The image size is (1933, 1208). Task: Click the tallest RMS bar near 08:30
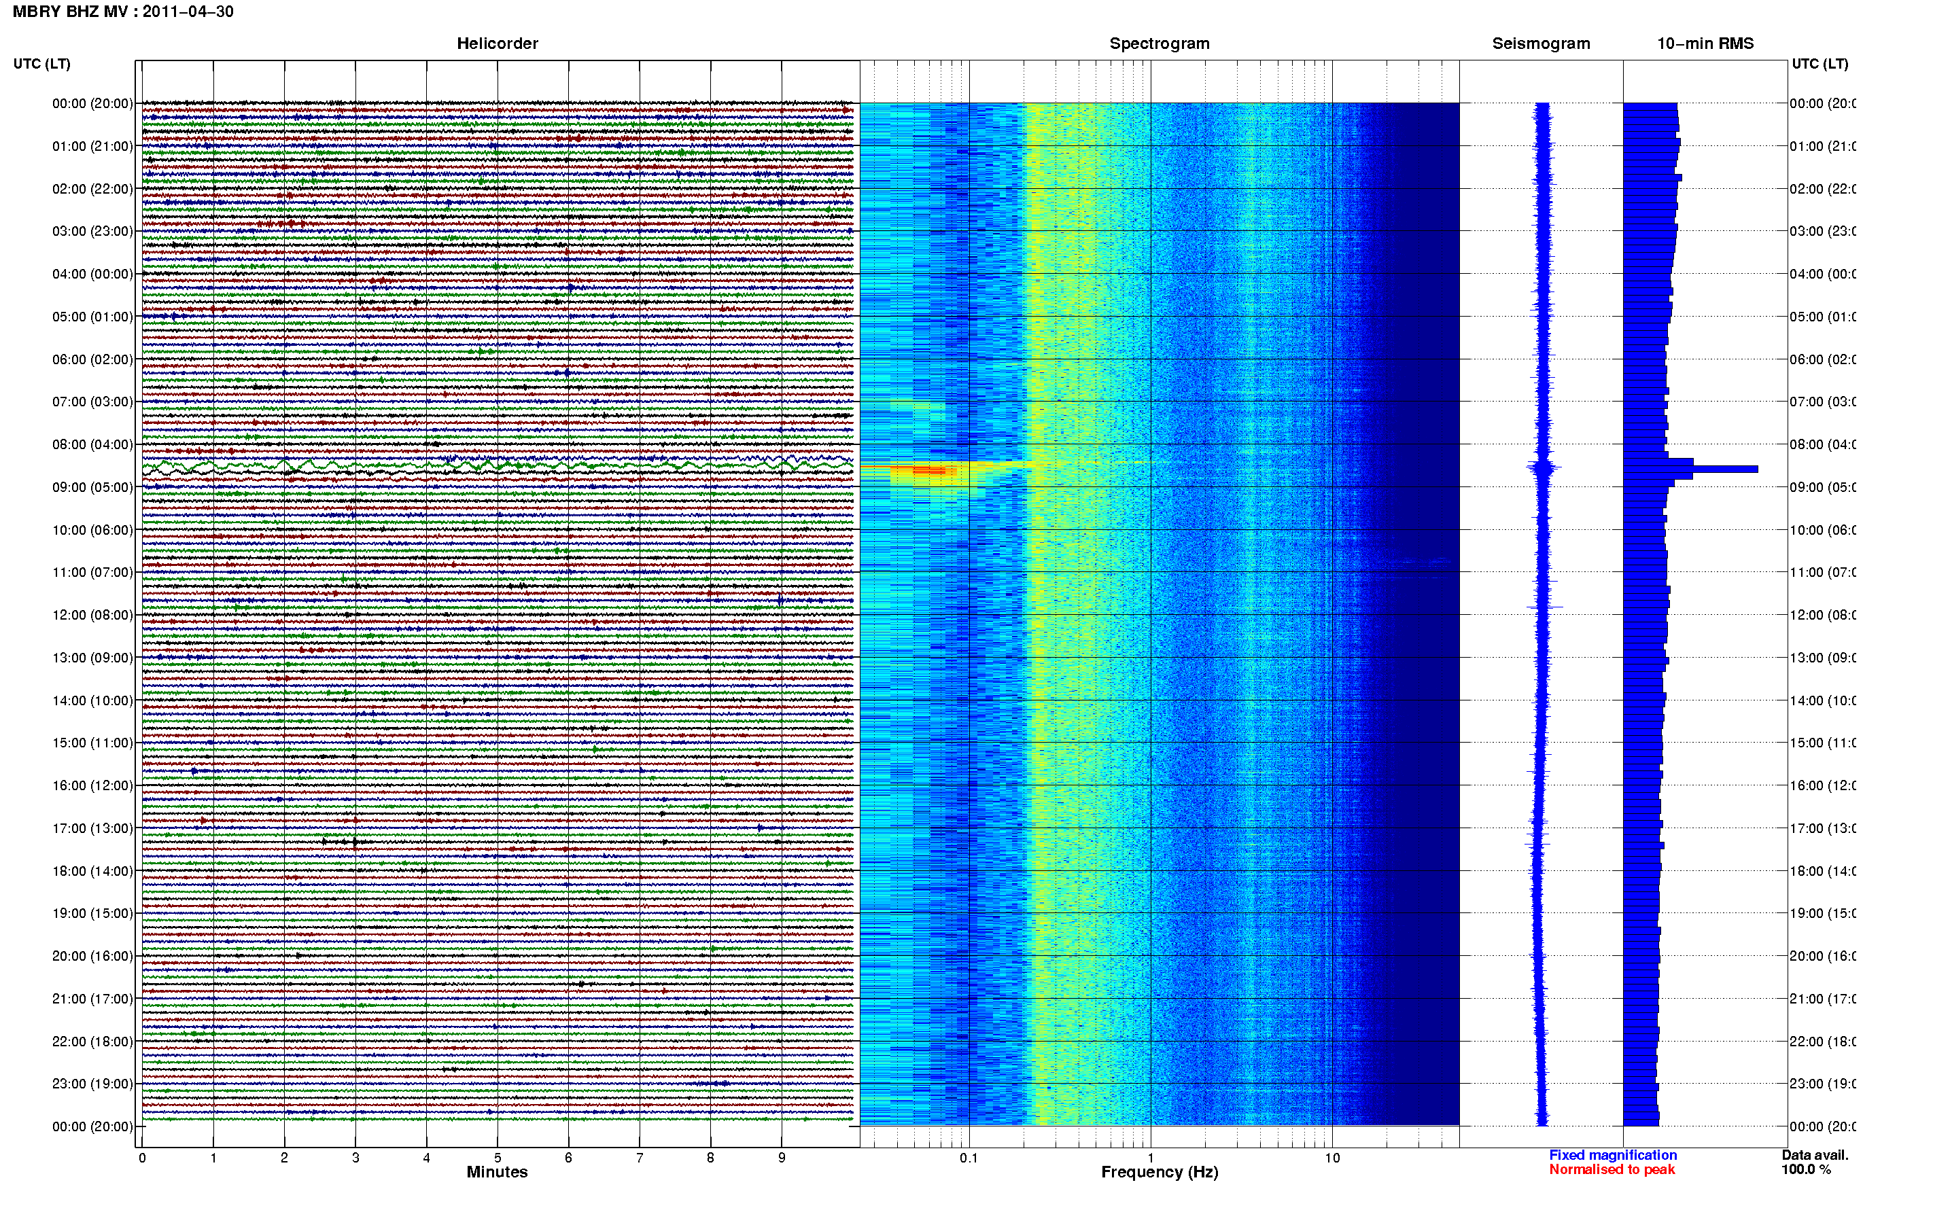[1690, 469]
